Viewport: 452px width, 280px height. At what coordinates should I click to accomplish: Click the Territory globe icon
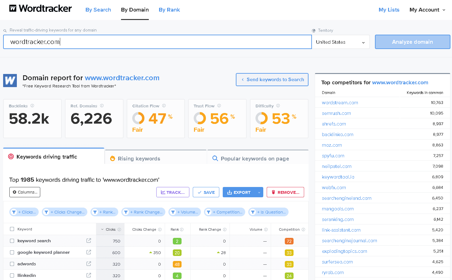(x=314, y=31)
